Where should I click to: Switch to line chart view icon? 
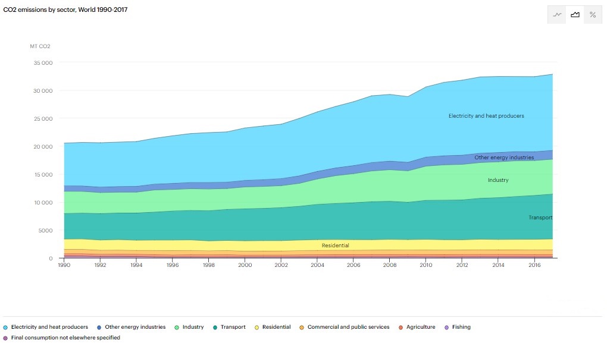coord(557,15)
